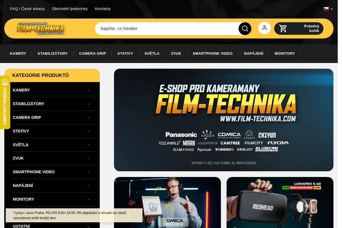Image resolution: width=342 pixels, height=228 pixels.
Task: Select CAMERA GRIP in sidebar categories
Action: [27, 117]
